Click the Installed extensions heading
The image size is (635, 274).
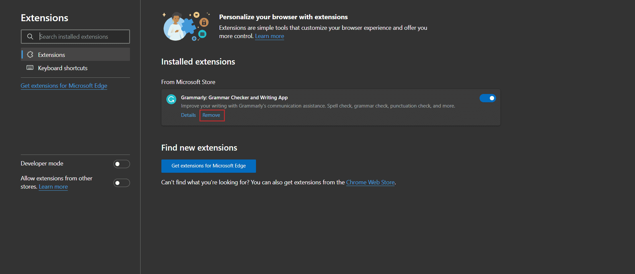click(198, 62)
